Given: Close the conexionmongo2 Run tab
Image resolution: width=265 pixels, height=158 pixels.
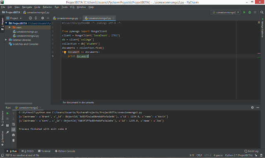Looking at the screenshot, I should [x=41, y=108].
